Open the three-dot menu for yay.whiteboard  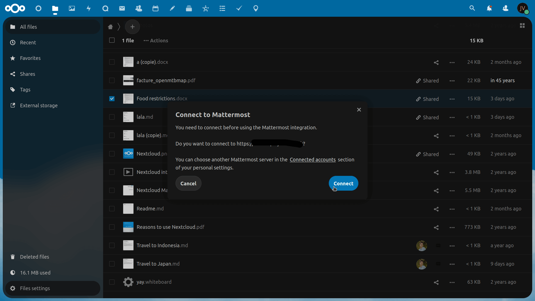click(452, 282)
